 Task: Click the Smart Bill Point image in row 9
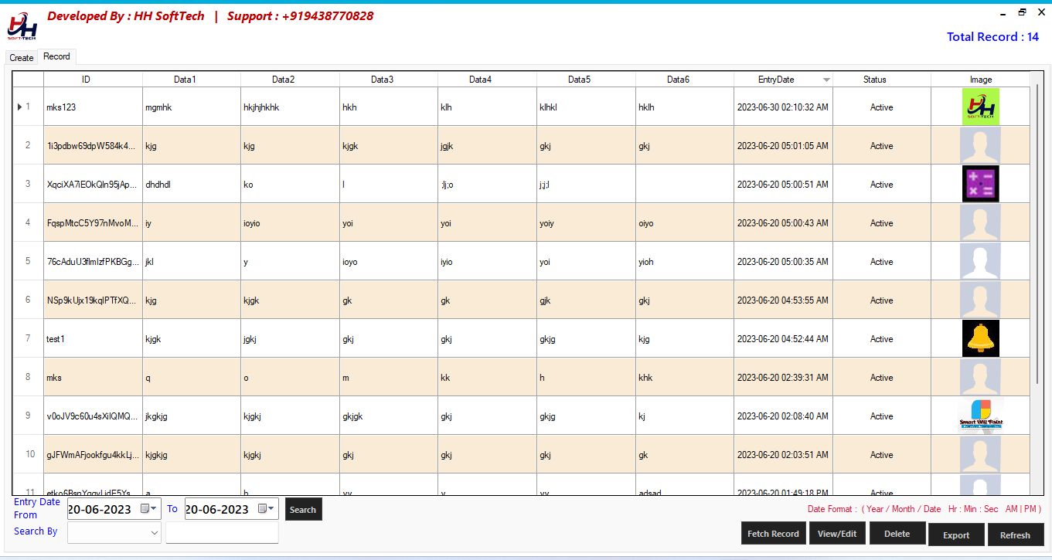point(980,416)
